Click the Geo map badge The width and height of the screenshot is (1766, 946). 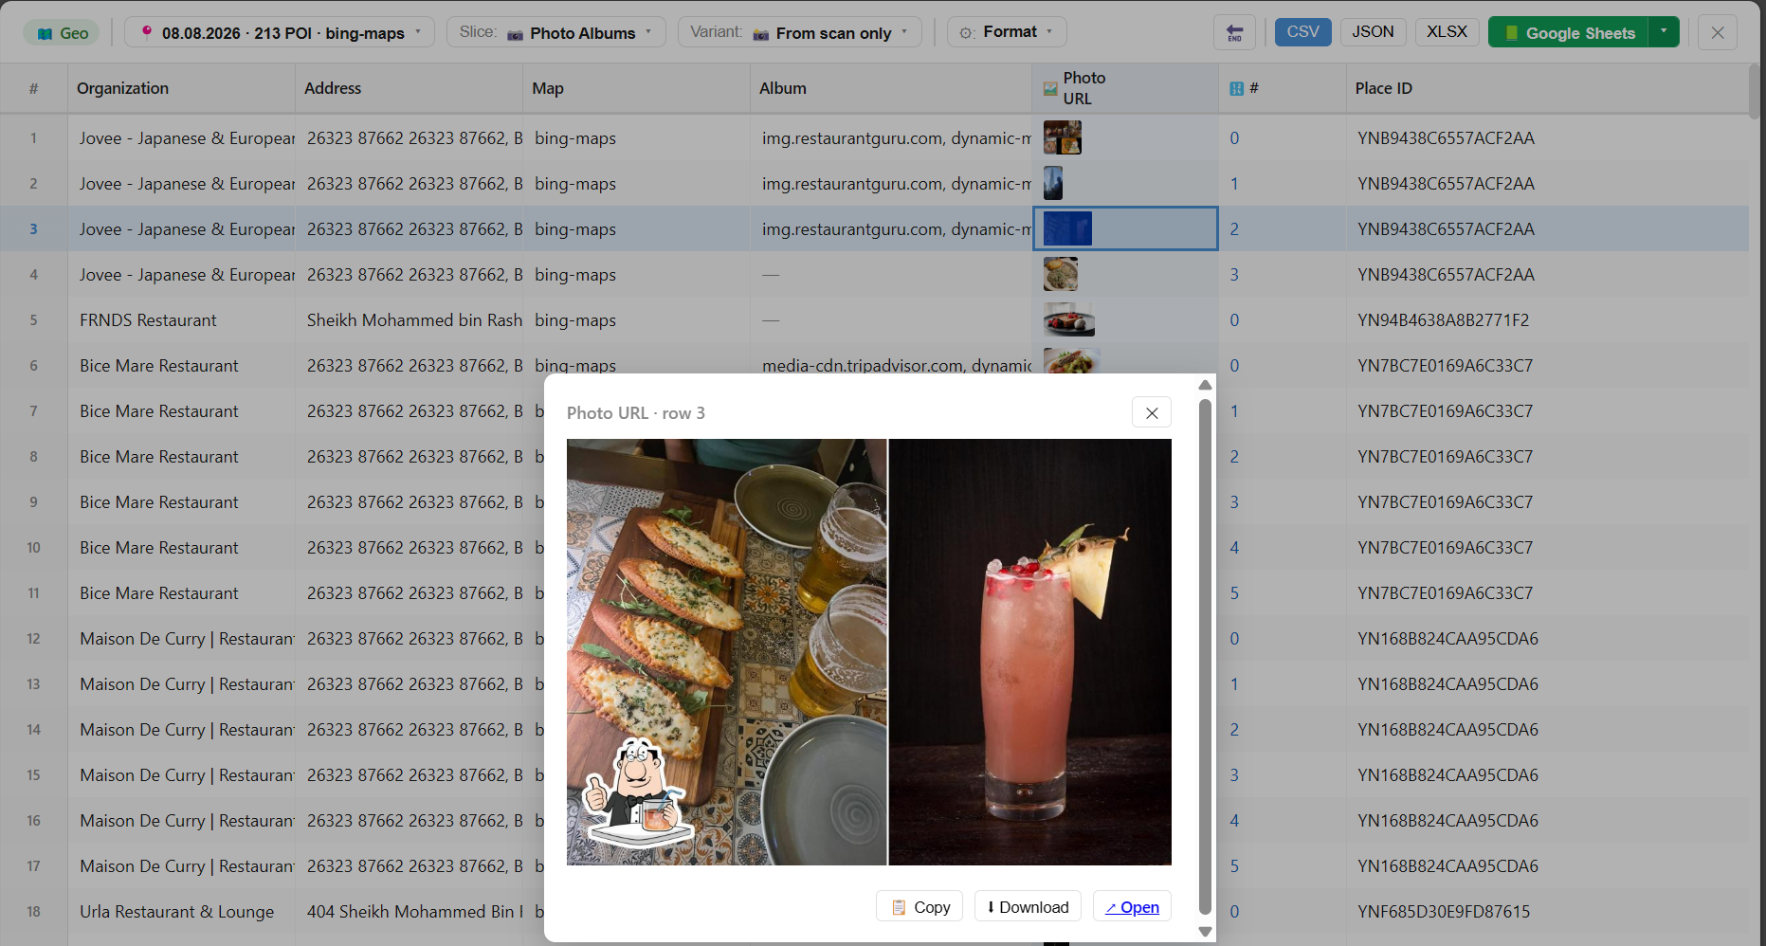(x=63, y=33)
